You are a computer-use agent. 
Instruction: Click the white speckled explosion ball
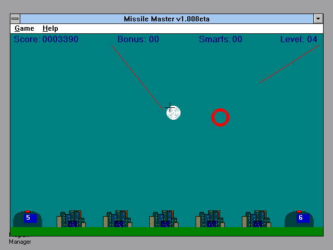[173, 113]
